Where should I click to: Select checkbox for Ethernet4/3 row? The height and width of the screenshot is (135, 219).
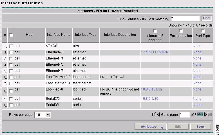tap(11, 71)
